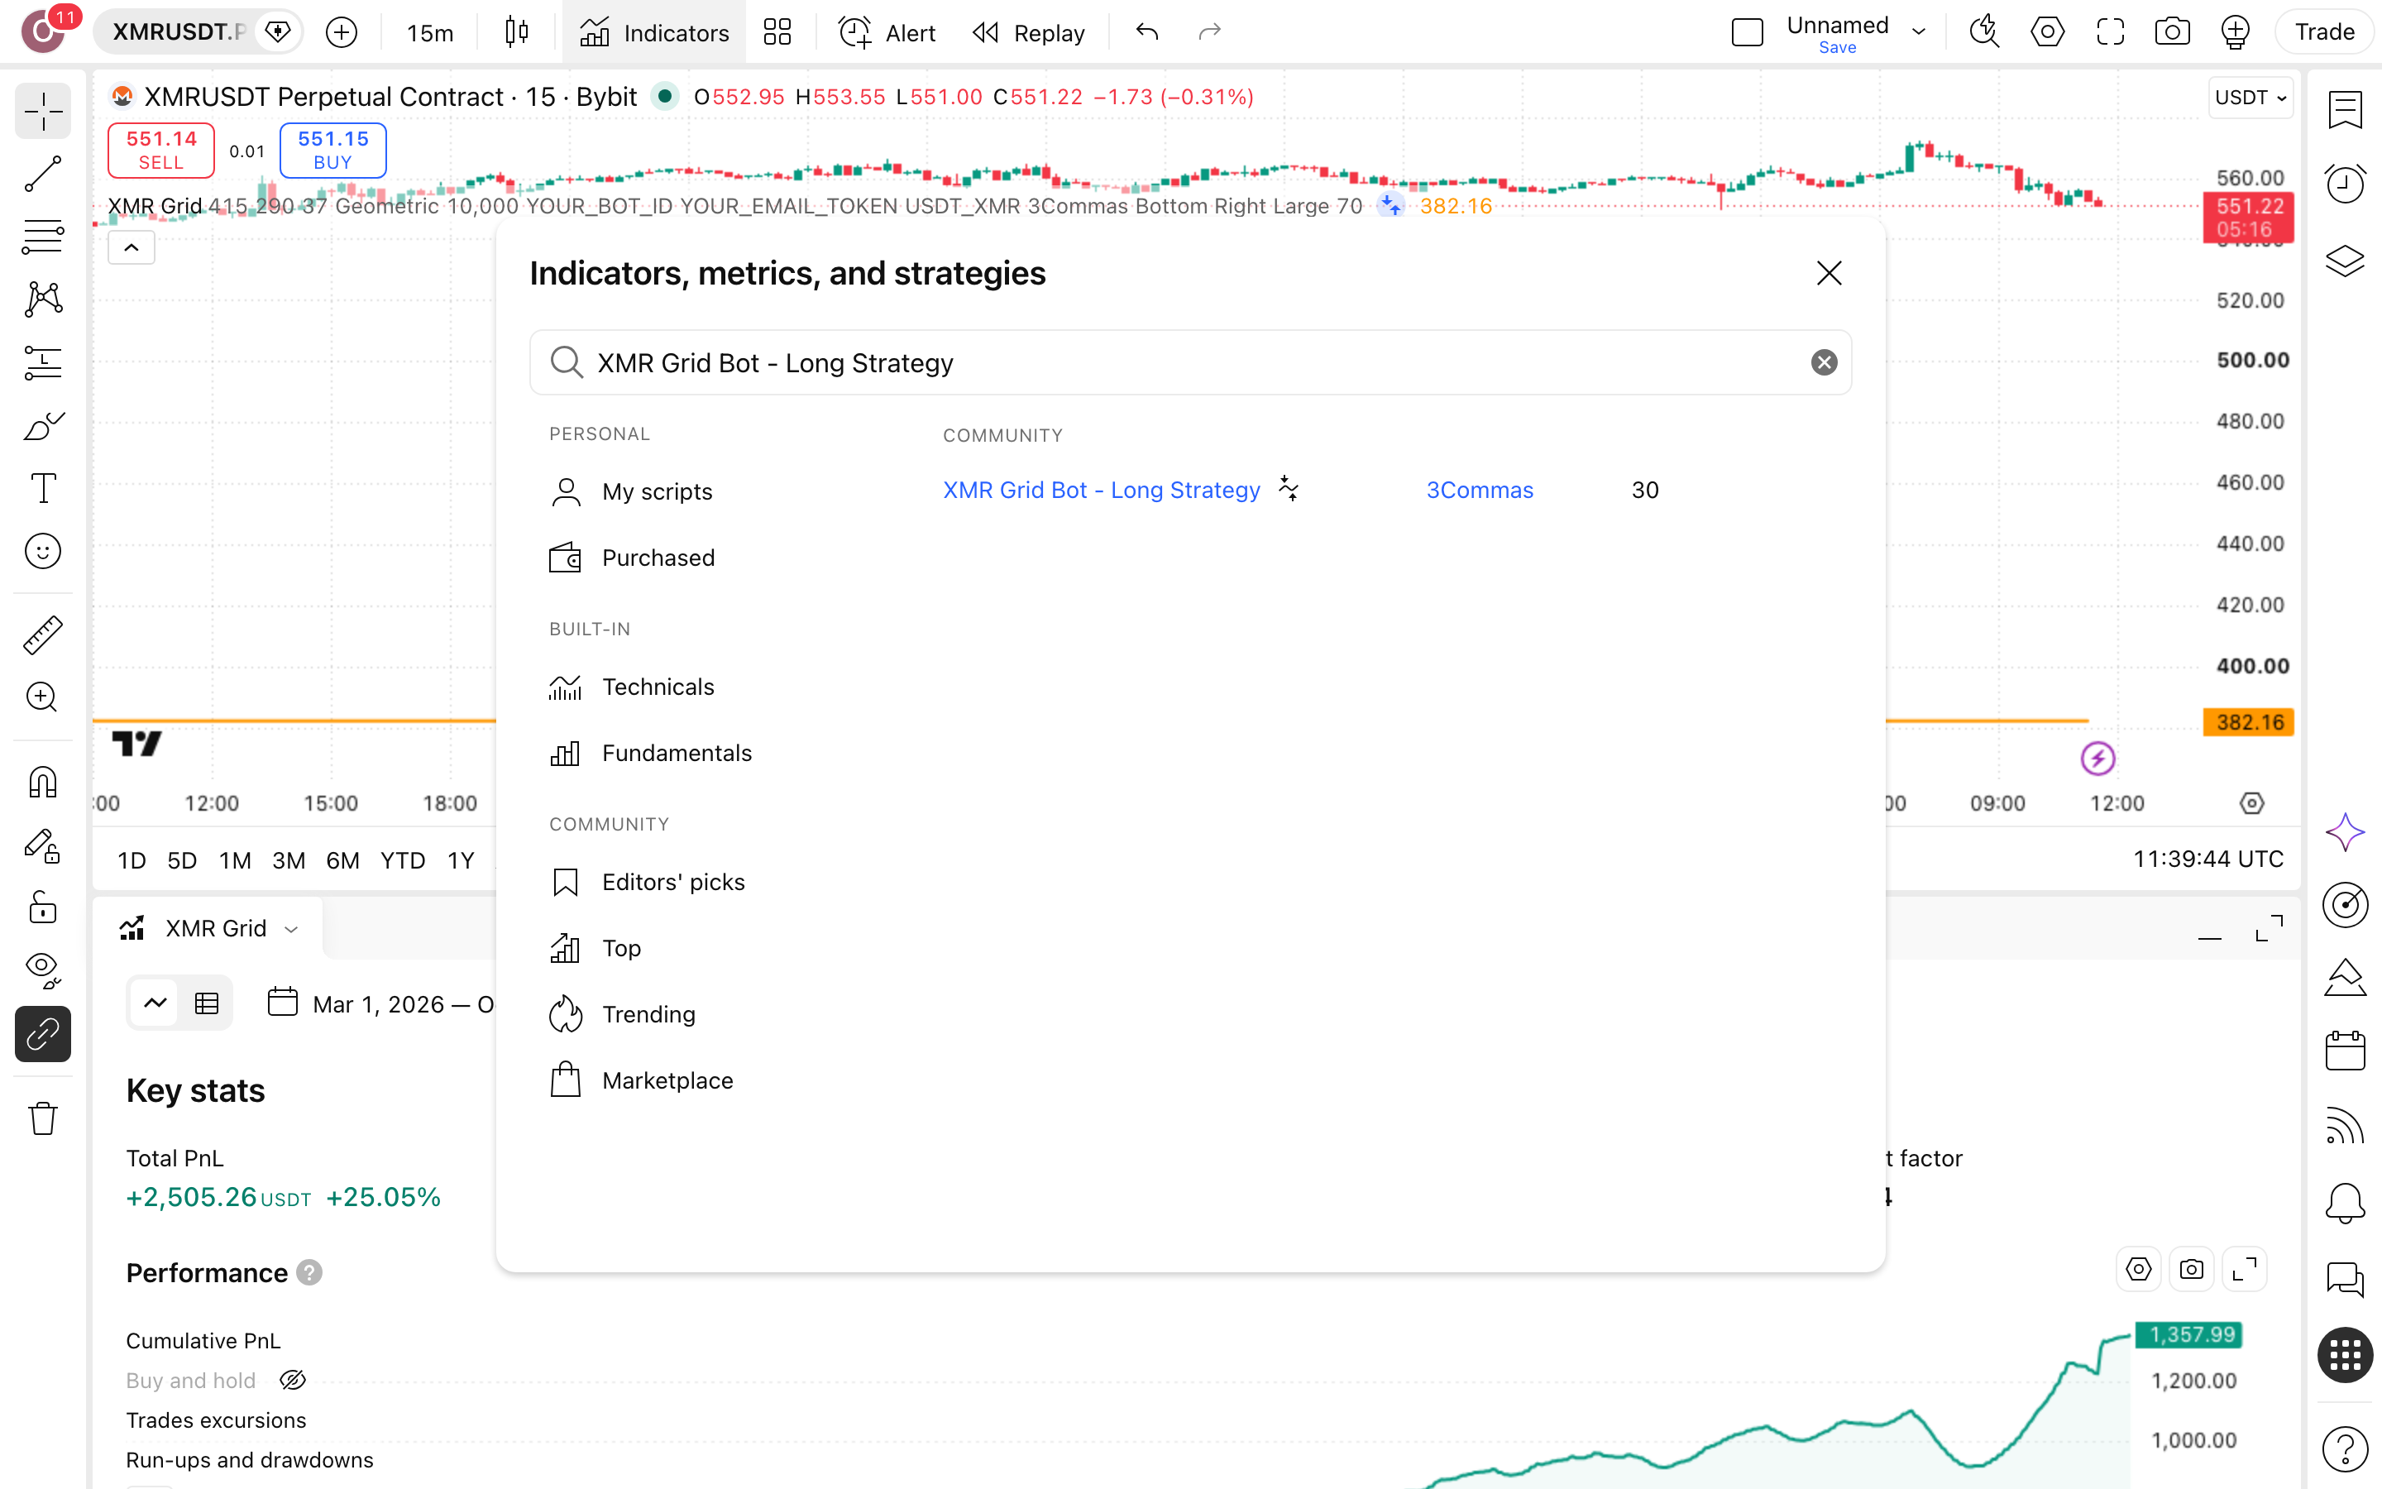This screenshot has width=2382, height=1489.
Task: Select the crosshair cursor tool
Action: click(x=43, y=112)
